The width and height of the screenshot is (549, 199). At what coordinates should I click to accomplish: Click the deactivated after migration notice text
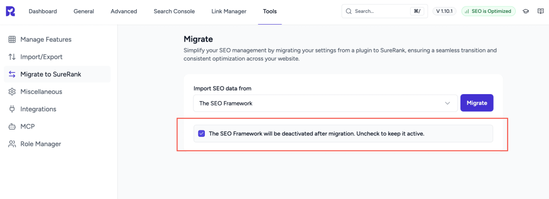pos(316,133)
